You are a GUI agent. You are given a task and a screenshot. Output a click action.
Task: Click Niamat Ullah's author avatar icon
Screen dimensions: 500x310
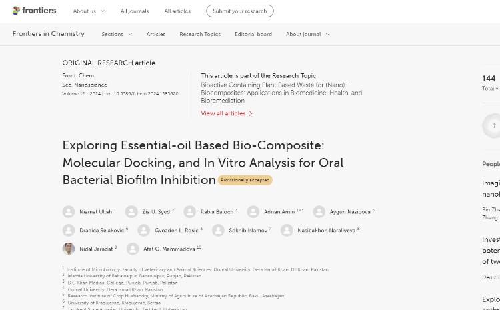coord(69,212)
